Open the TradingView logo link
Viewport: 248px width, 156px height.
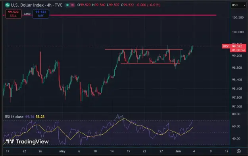point(27,142)
